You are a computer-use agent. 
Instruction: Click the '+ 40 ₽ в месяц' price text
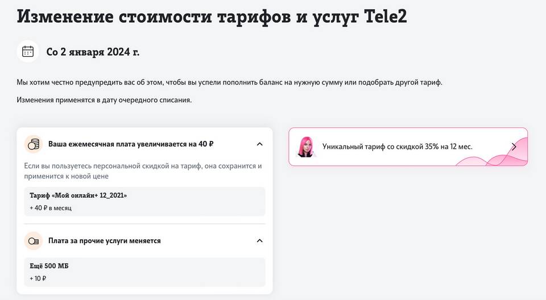(51, 208)
